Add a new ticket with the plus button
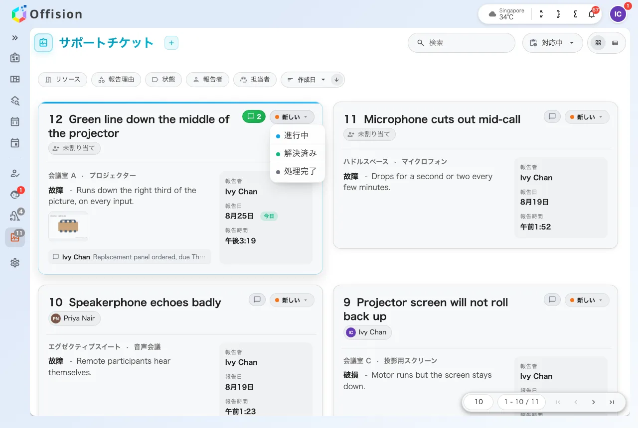 click(171, 43)
